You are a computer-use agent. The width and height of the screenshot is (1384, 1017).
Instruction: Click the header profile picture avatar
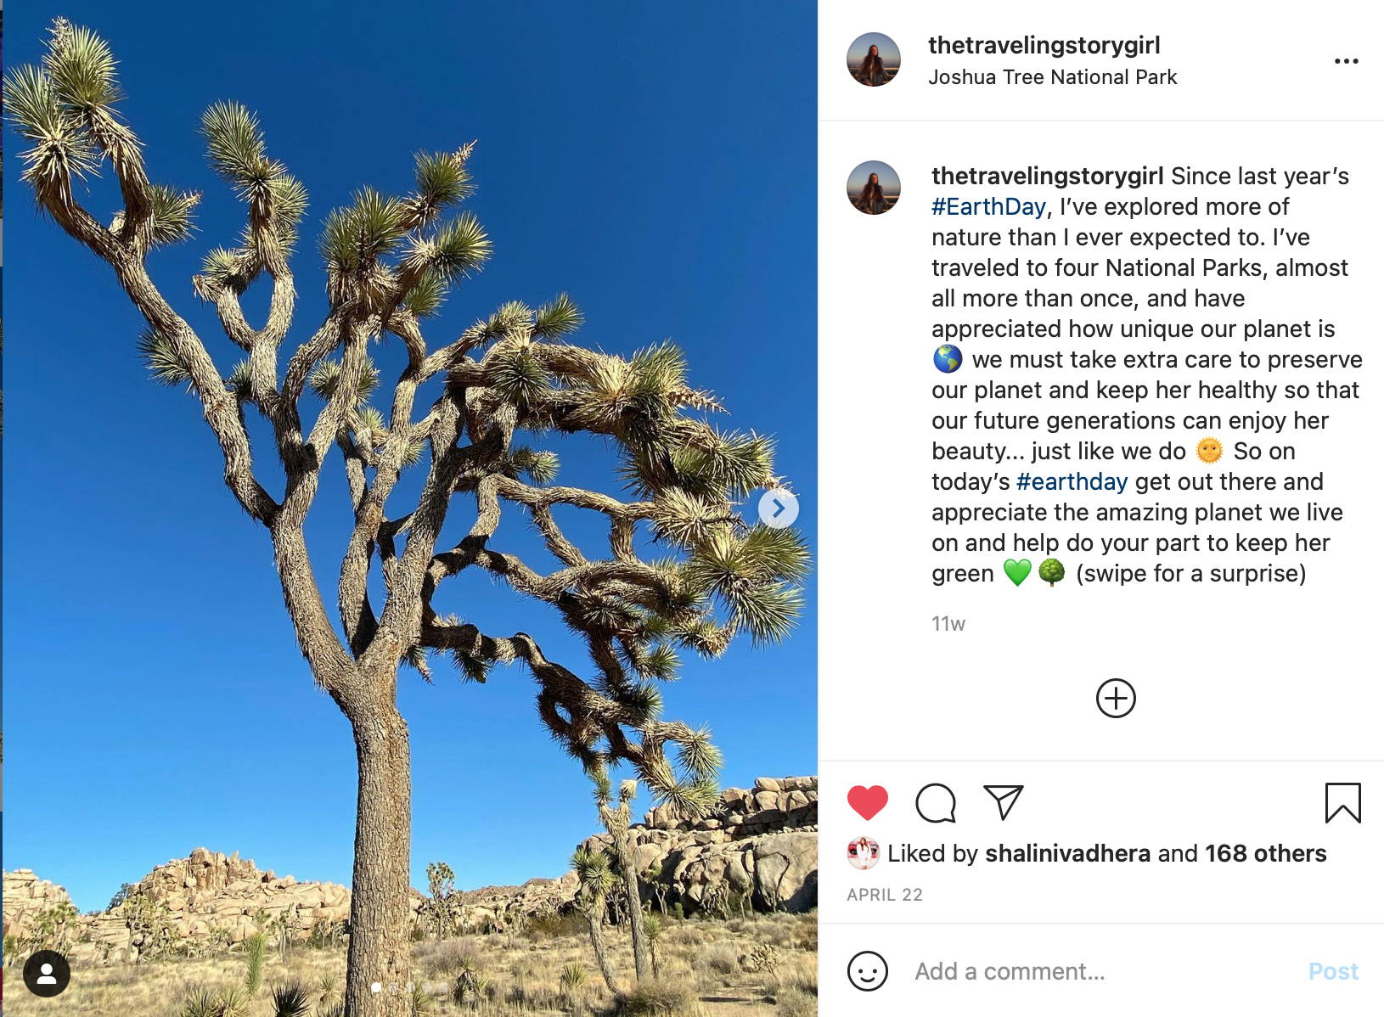[x=873, y=59]
